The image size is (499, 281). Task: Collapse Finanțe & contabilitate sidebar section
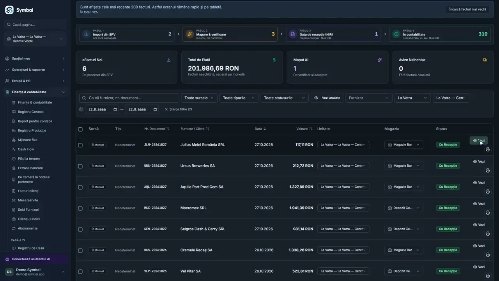pos(35,92)
